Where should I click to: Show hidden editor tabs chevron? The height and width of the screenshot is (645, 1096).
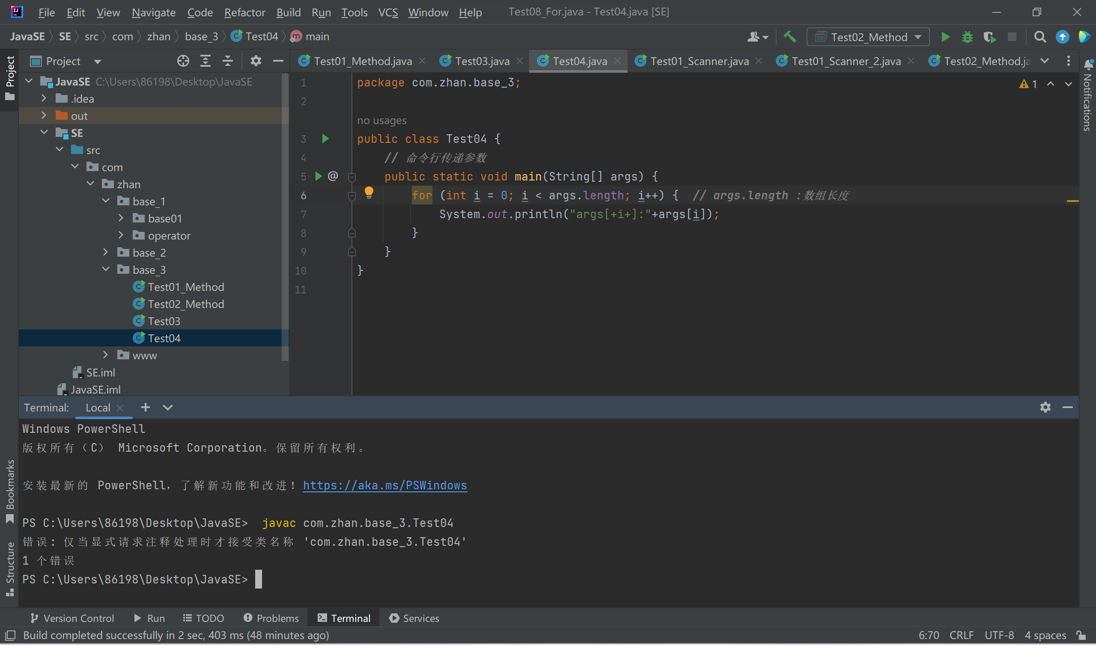pyautogui.click(x=1045, y=61)
